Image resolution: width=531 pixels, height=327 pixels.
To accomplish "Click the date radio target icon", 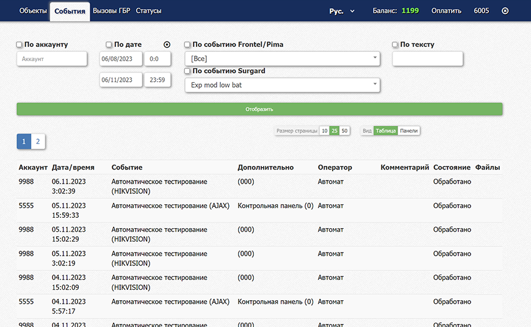I will coord(167,45).
